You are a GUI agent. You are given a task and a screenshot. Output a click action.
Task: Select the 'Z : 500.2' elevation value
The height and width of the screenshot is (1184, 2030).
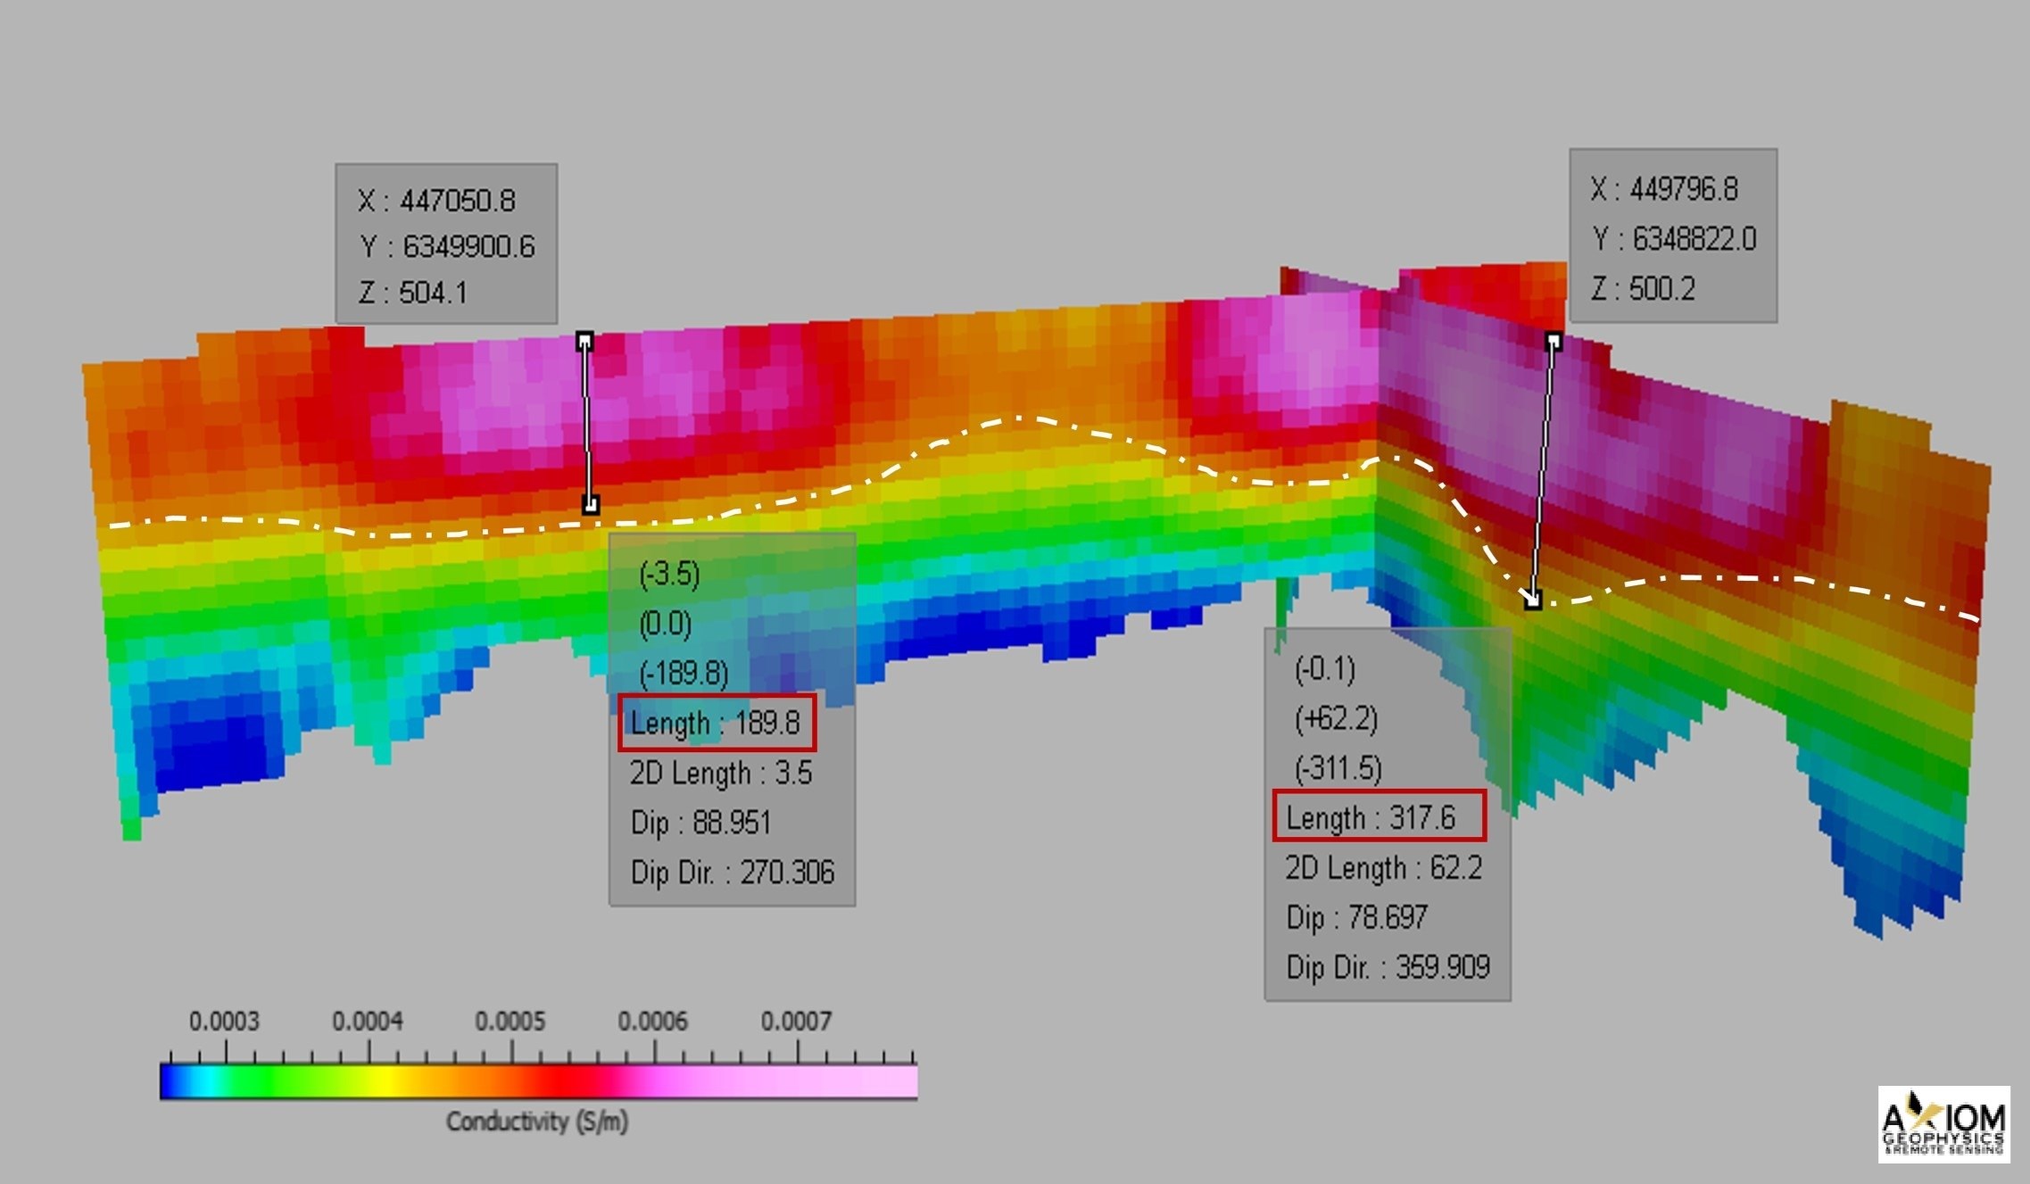click(1644, 289)
